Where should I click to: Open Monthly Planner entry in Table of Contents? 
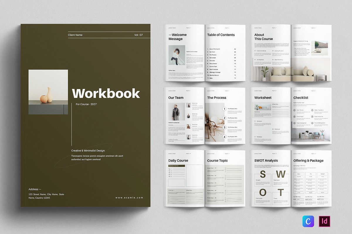(x=214, y=75)
